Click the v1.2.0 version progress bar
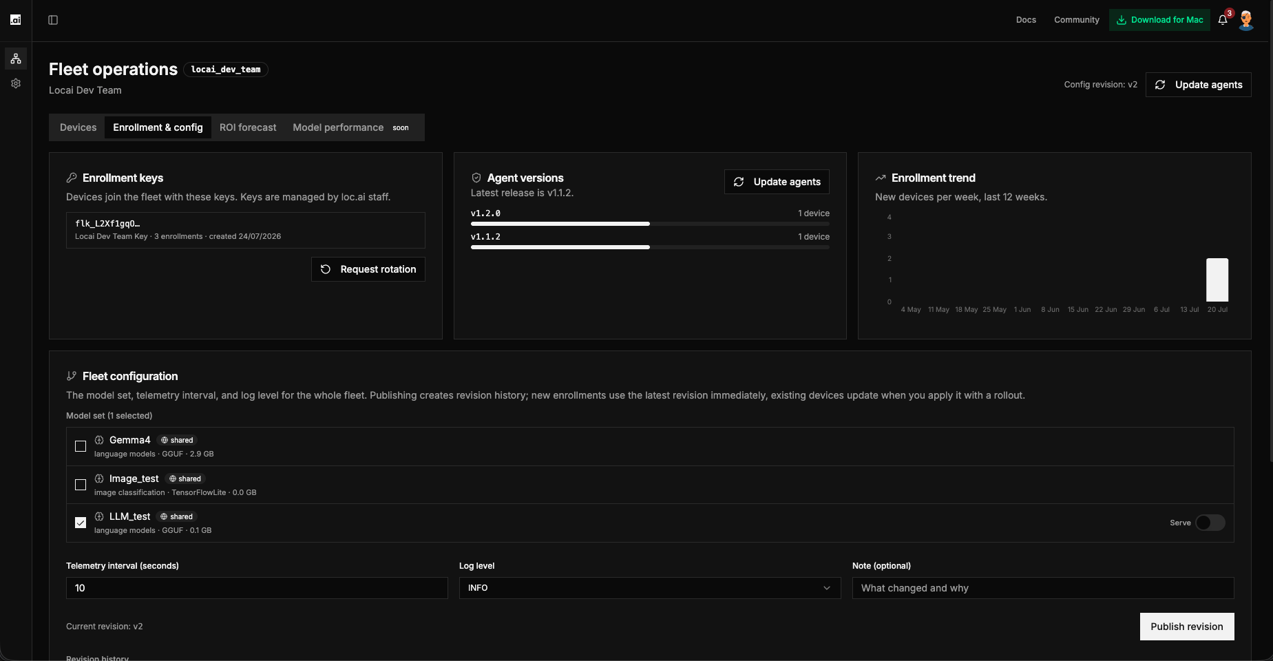The width and height of the screenshot is (1273, 661). pos(650,224)
